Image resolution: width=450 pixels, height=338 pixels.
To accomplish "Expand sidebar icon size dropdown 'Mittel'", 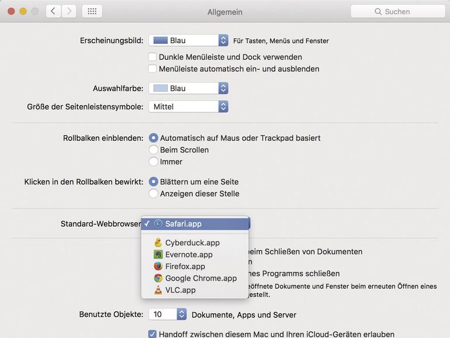I will (x=188, y=106).
